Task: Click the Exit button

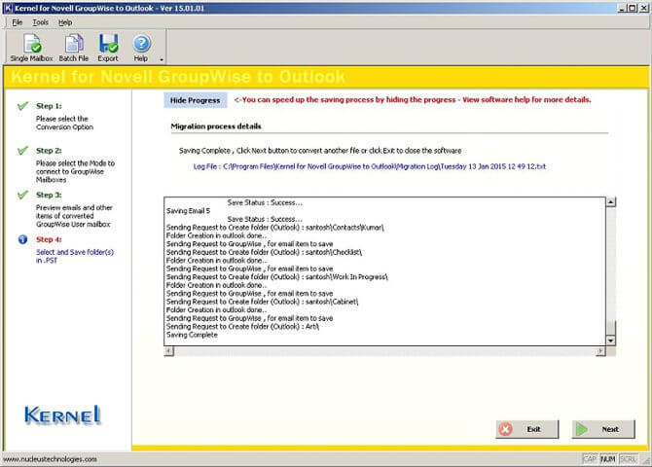Action: [526, 429]
